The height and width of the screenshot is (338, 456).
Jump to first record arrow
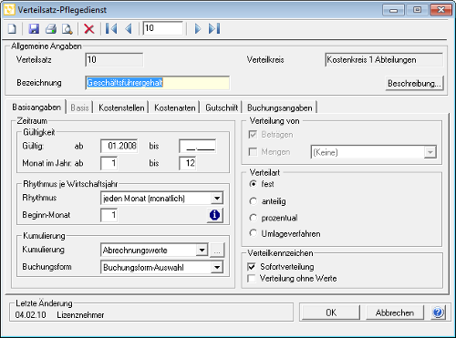coord(111,29)
